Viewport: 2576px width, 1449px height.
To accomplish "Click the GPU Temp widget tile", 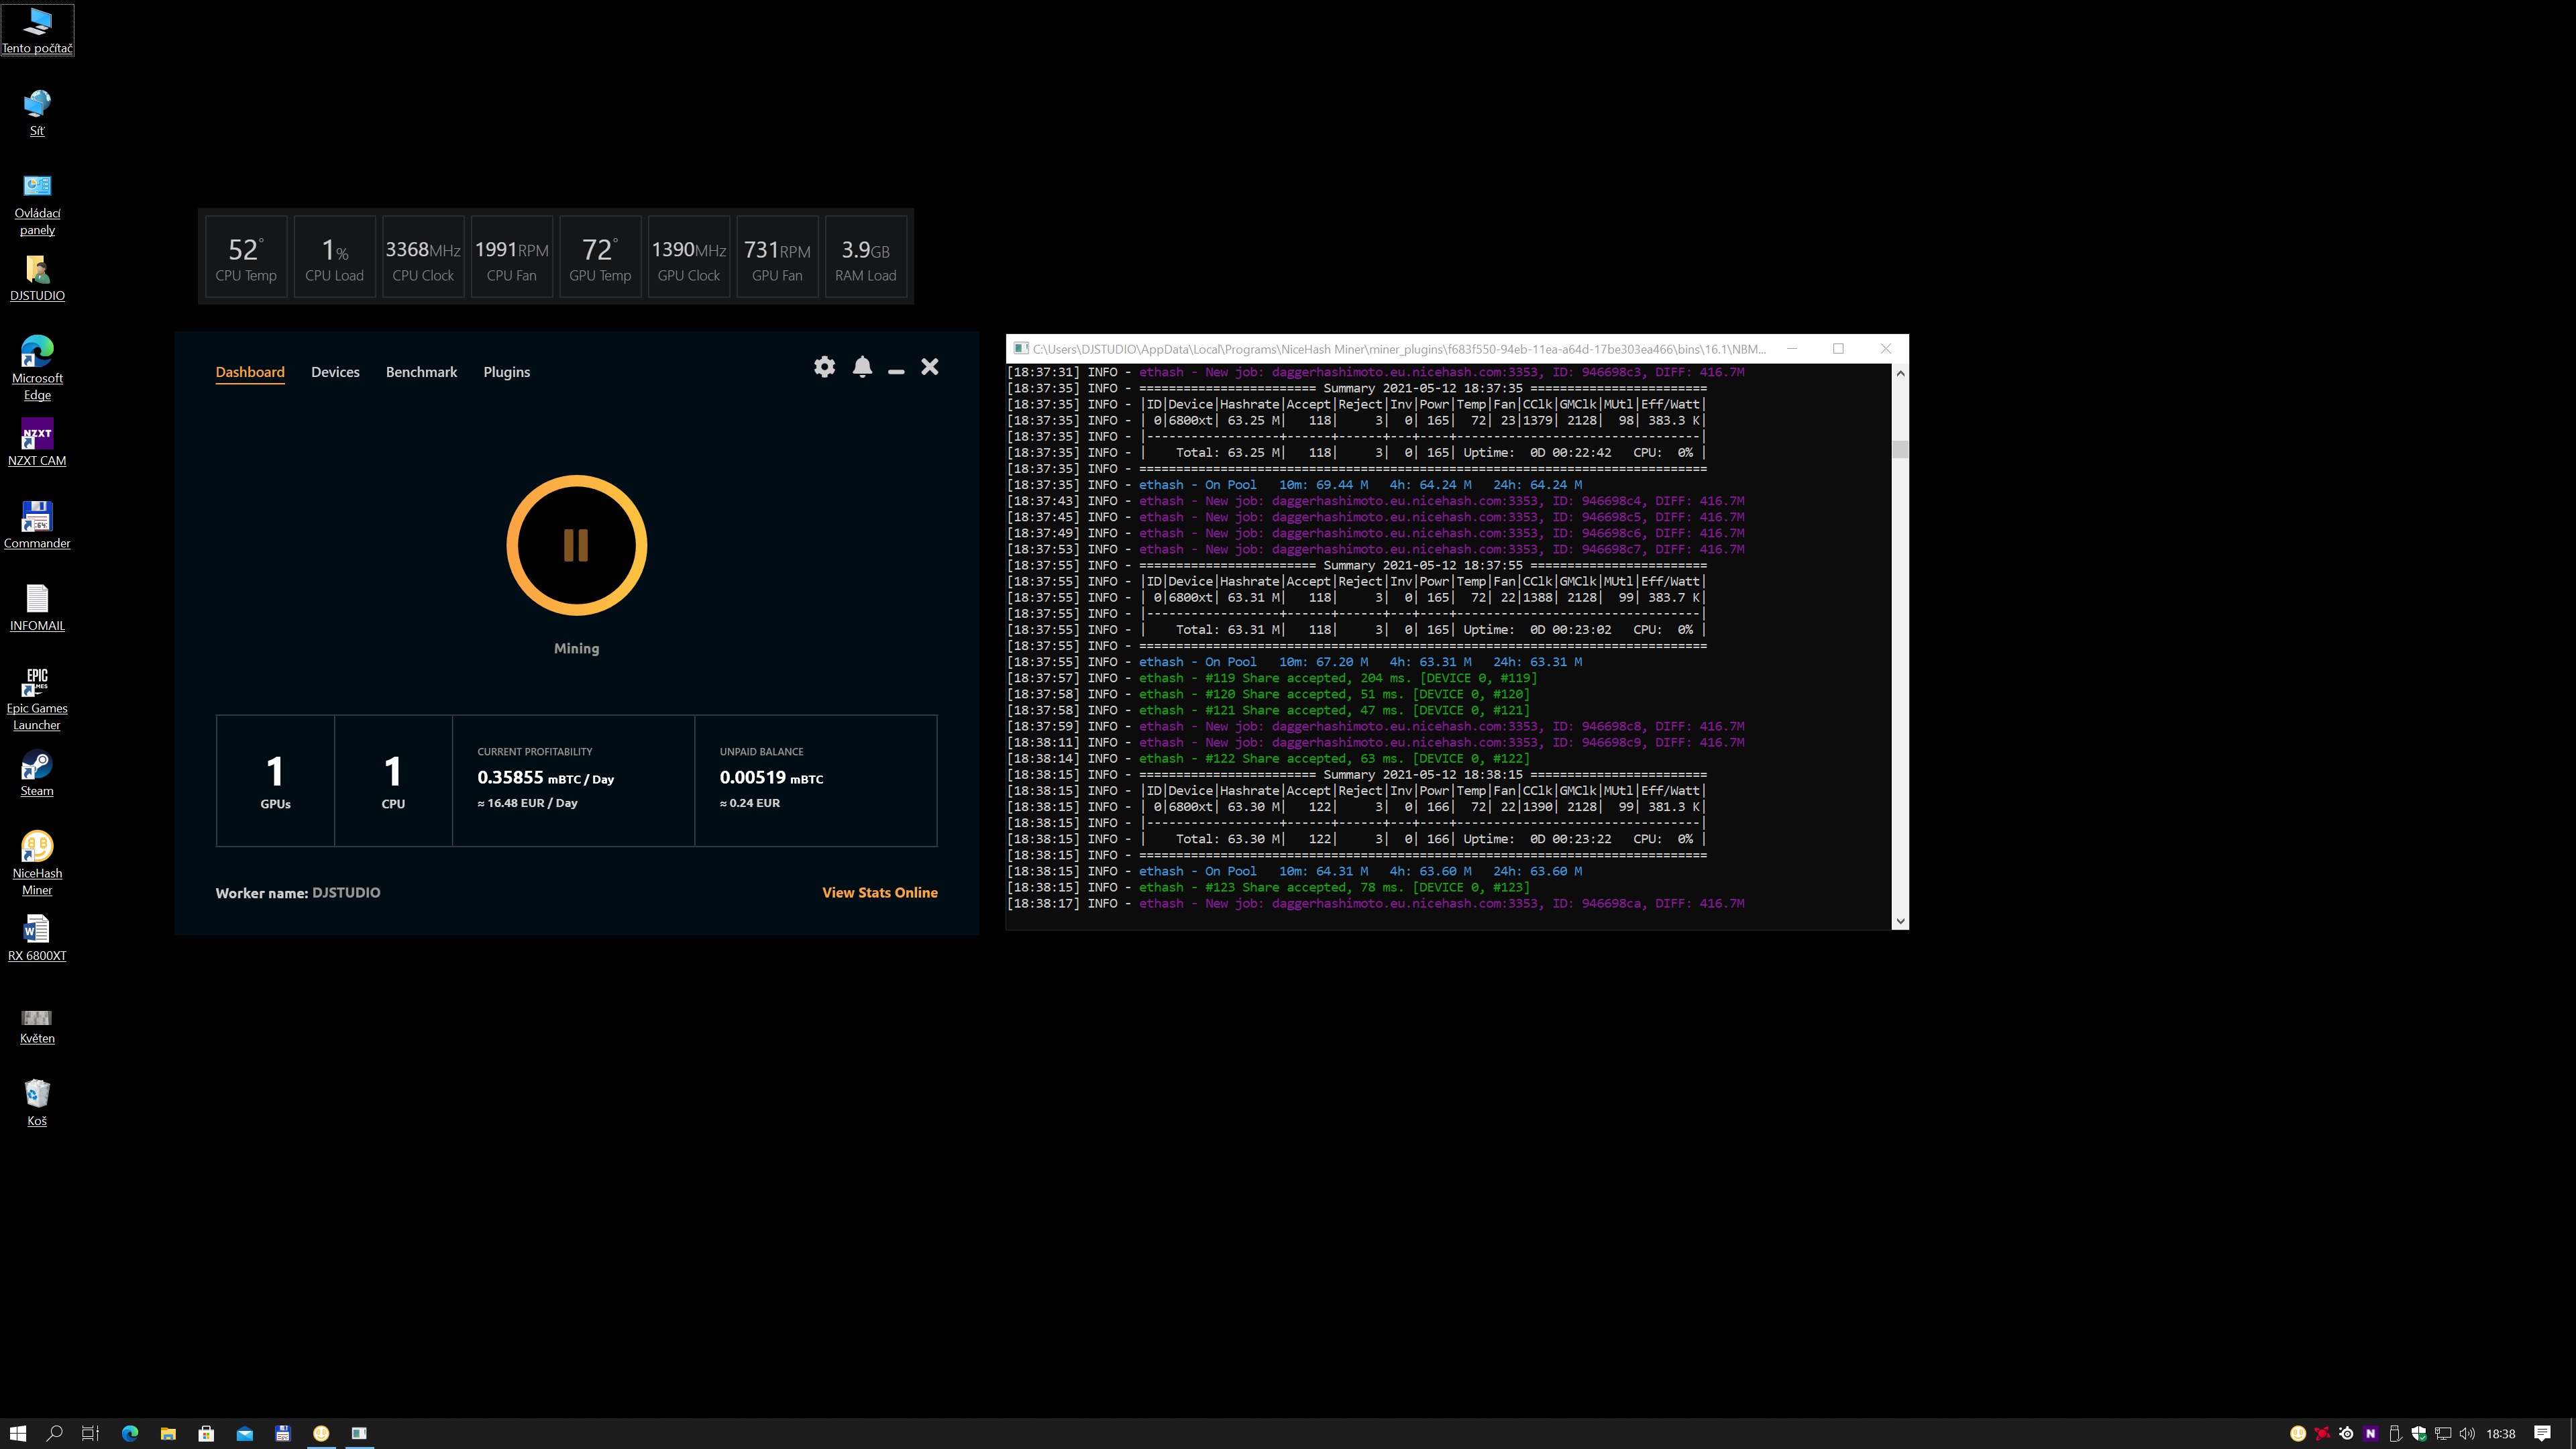I will pyautogui.click(x=600, y=257).
